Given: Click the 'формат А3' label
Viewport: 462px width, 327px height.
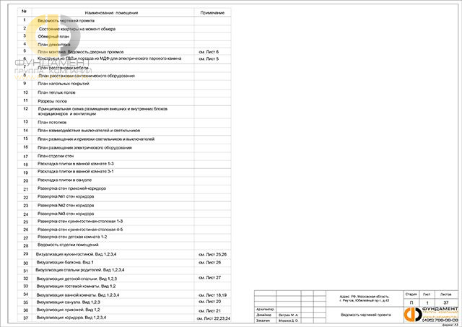Looking at the screenshot, I should (x=450, y=325).
